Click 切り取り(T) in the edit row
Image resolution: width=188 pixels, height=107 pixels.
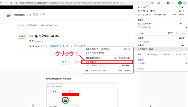(152, 55)
